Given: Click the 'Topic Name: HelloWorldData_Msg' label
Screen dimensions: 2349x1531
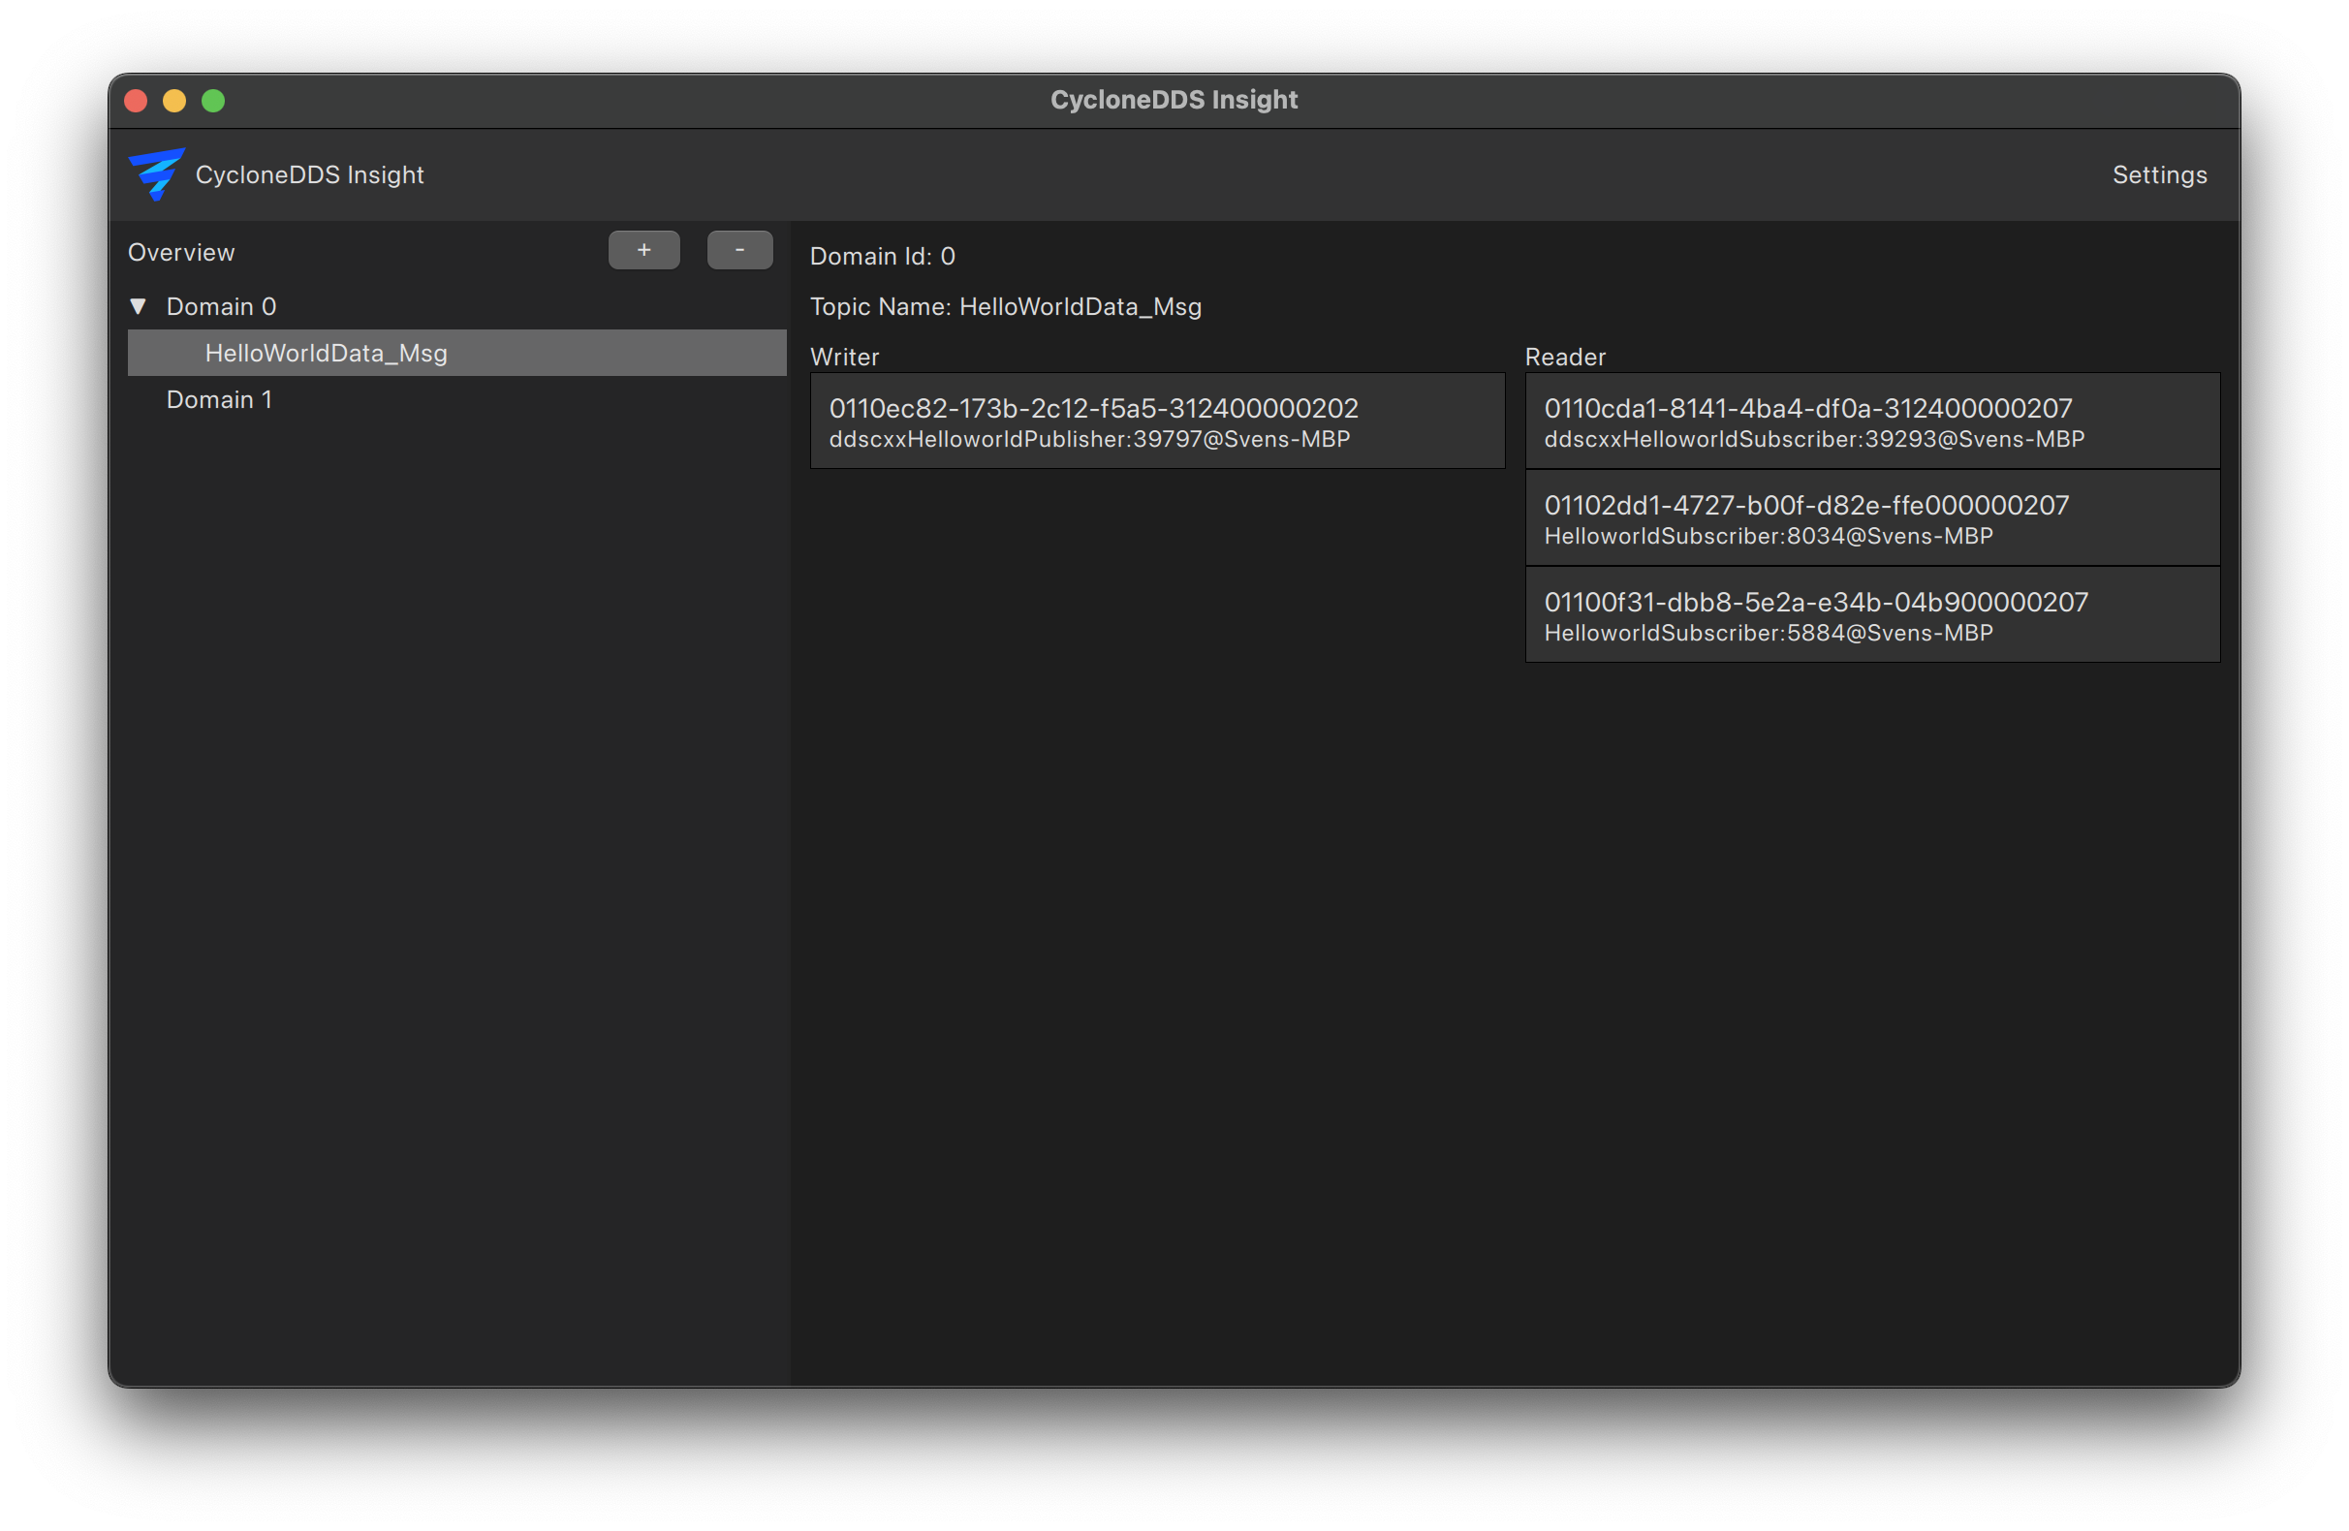Looking at the screenshot, I should pos(1006,307).
